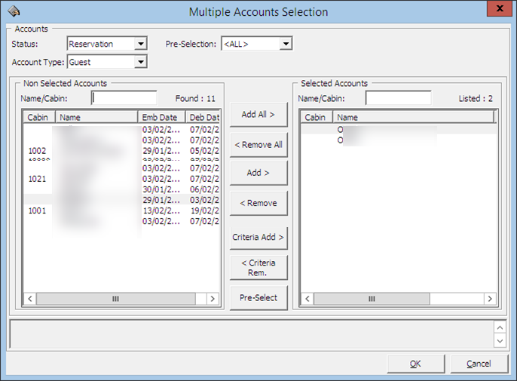This screenshot has width=517, height=381.
Task: Click left arrow of selected list scrollbar
Action: [x=307, y=299]
